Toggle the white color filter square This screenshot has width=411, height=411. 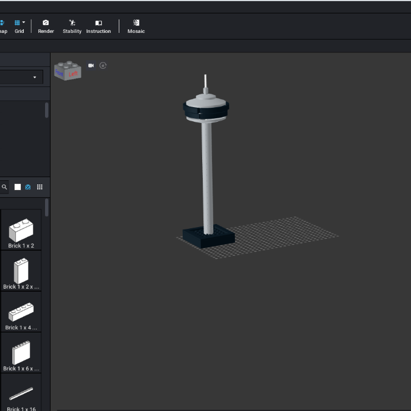click(x=18, y=187)
